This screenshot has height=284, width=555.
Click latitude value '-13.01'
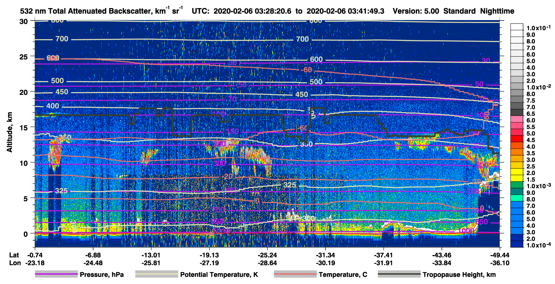151,255
